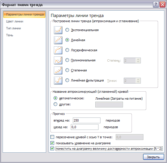The height and width of the screenshot is (163, 167).
Task: Decrease the Степень spinner value
Action: point(138,62)
